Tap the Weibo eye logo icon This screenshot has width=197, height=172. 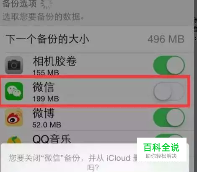pyautogui.click(x=14, y=117)
